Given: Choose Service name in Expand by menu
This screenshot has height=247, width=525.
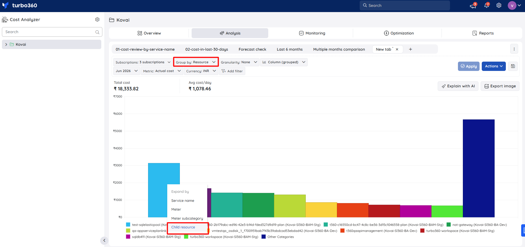Looking at the screenshot, I should pos(183,201).
